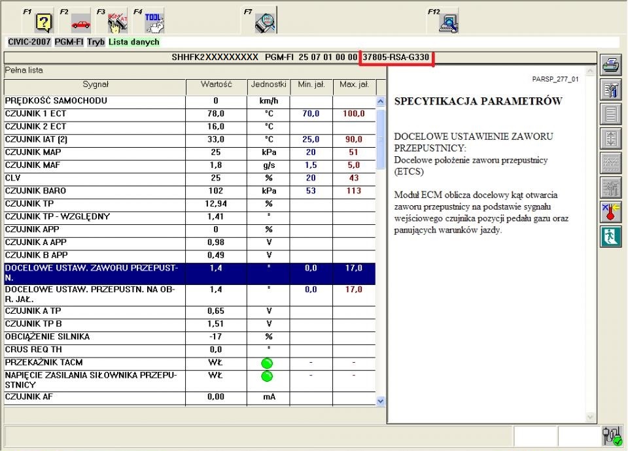Click the printer icon in right sidebar
The image size is (628, 451).
pos(611,65)
